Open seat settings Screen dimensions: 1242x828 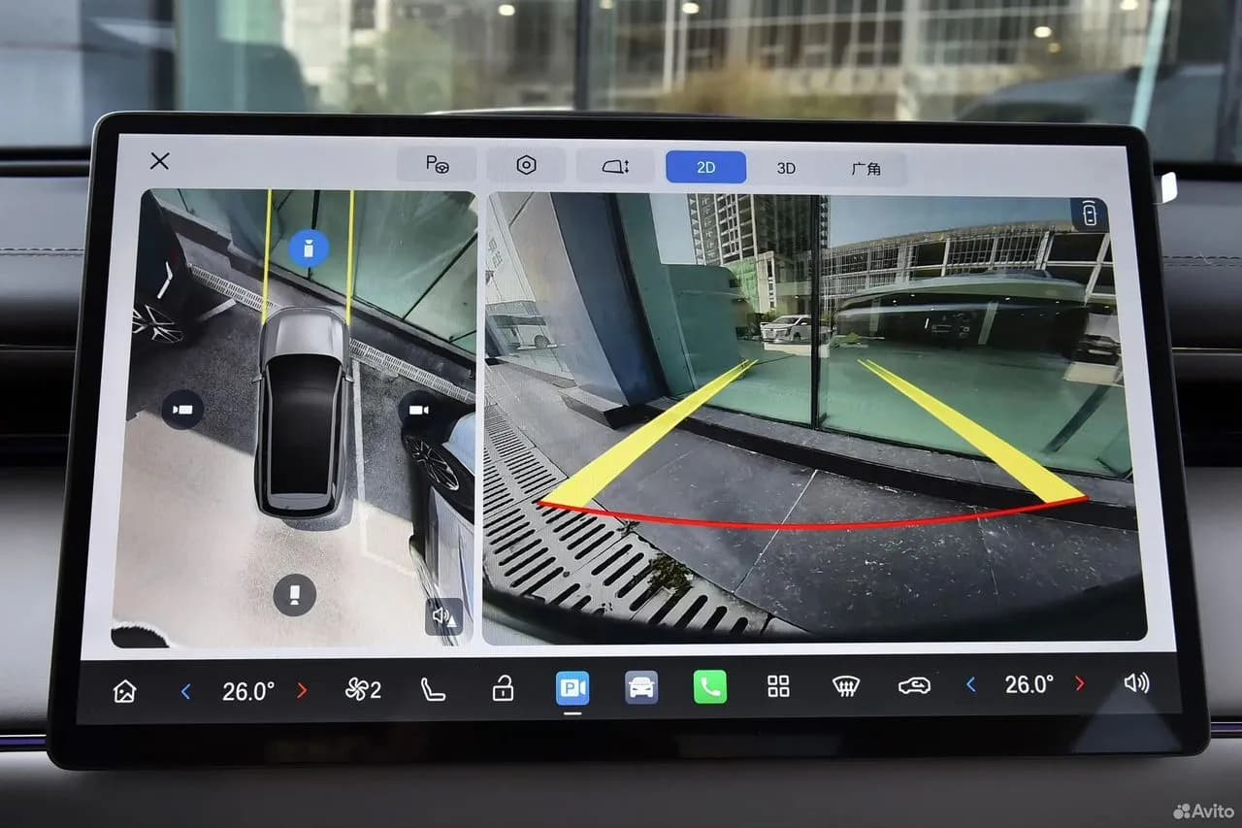[x=433, y=690]
